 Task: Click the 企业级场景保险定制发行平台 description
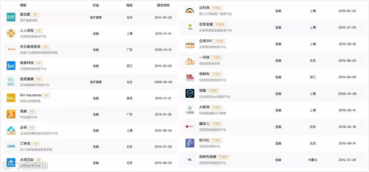[x=39, y=134]
